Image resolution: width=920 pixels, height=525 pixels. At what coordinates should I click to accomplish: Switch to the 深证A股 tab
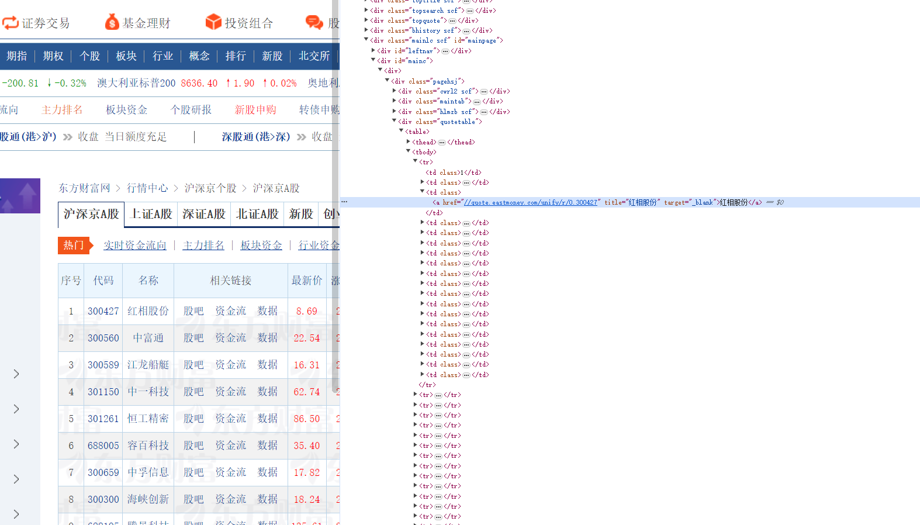pyautogui.click(x=204, y=215)
